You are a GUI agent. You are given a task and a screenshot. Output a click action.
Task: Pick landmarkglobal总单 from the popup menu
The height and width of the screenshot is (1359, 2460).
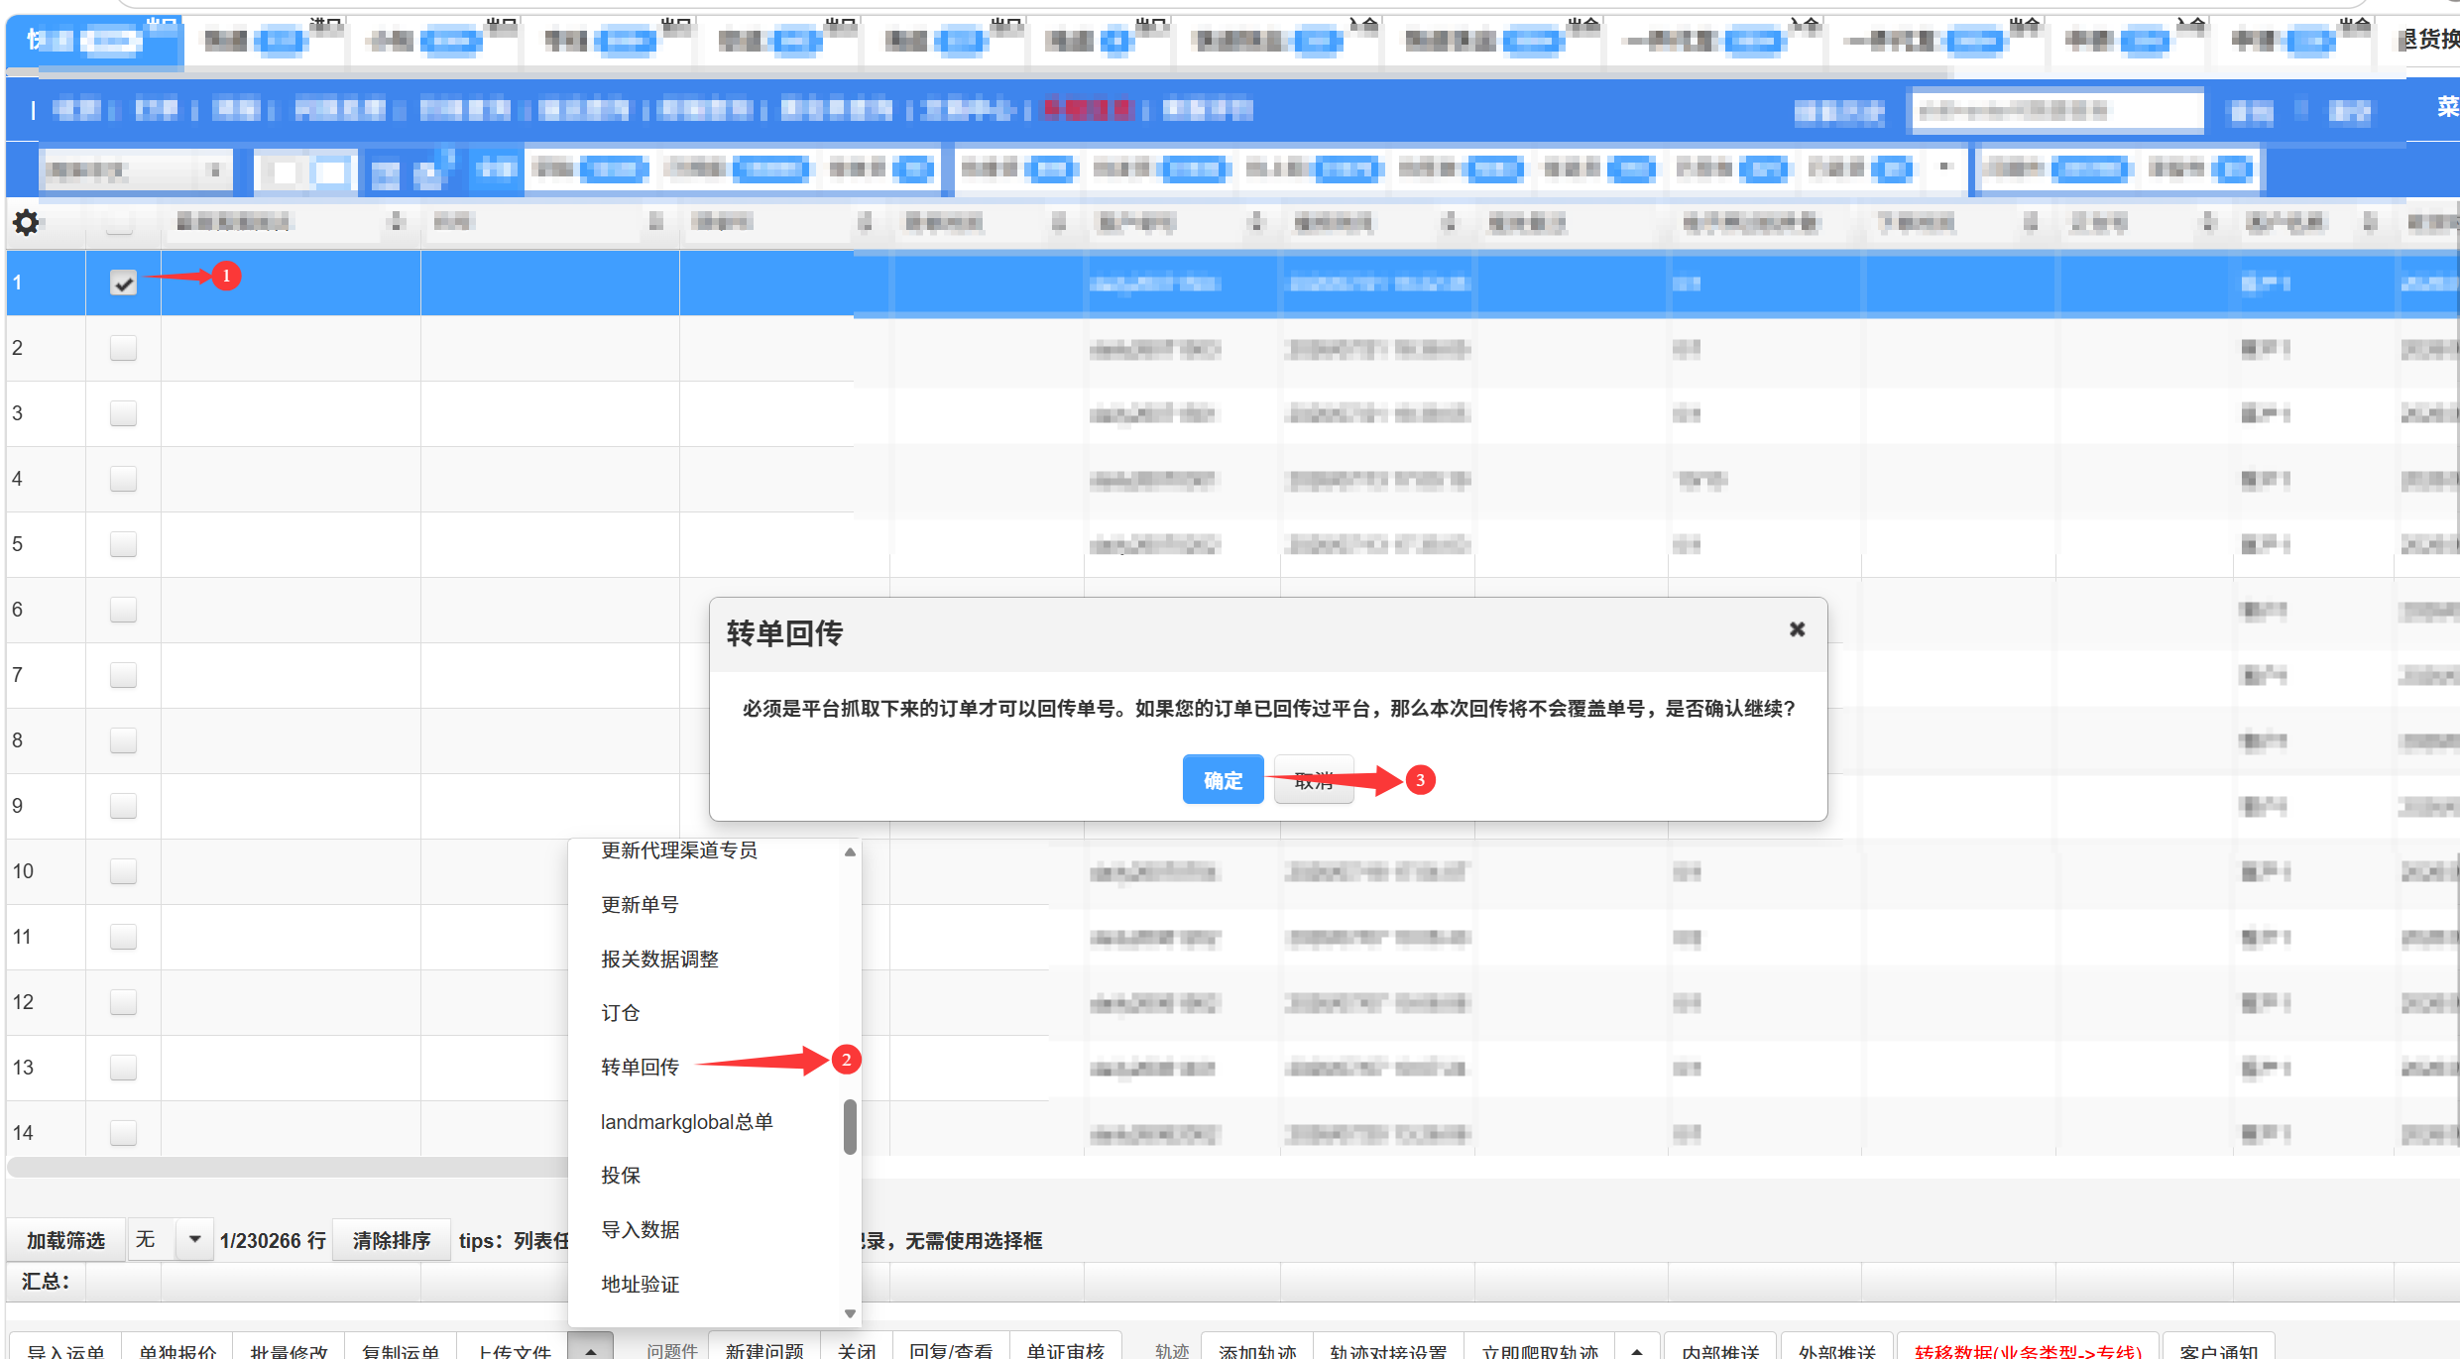pyautogui.click(x=686, y=1122)
